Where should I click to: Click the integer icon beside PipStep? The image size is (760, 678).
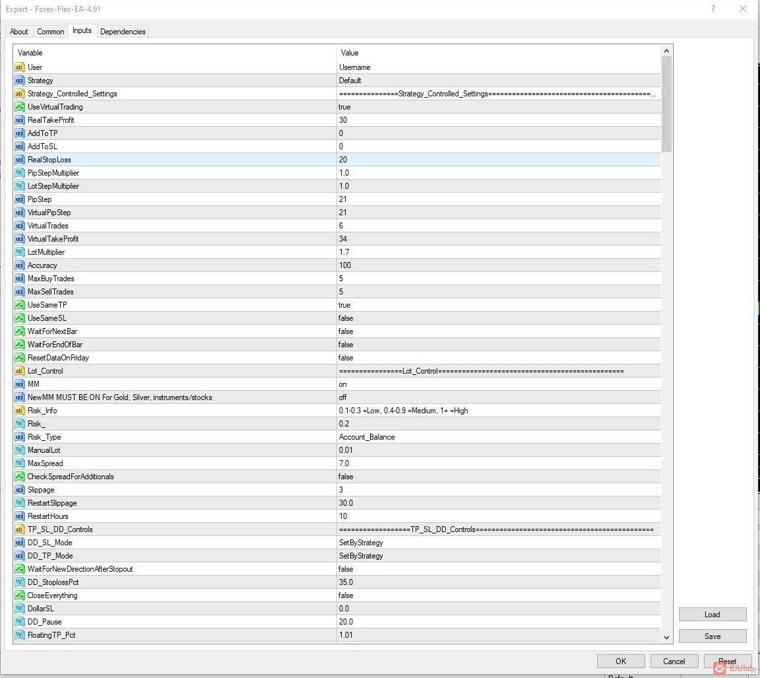tap(19, 199)
